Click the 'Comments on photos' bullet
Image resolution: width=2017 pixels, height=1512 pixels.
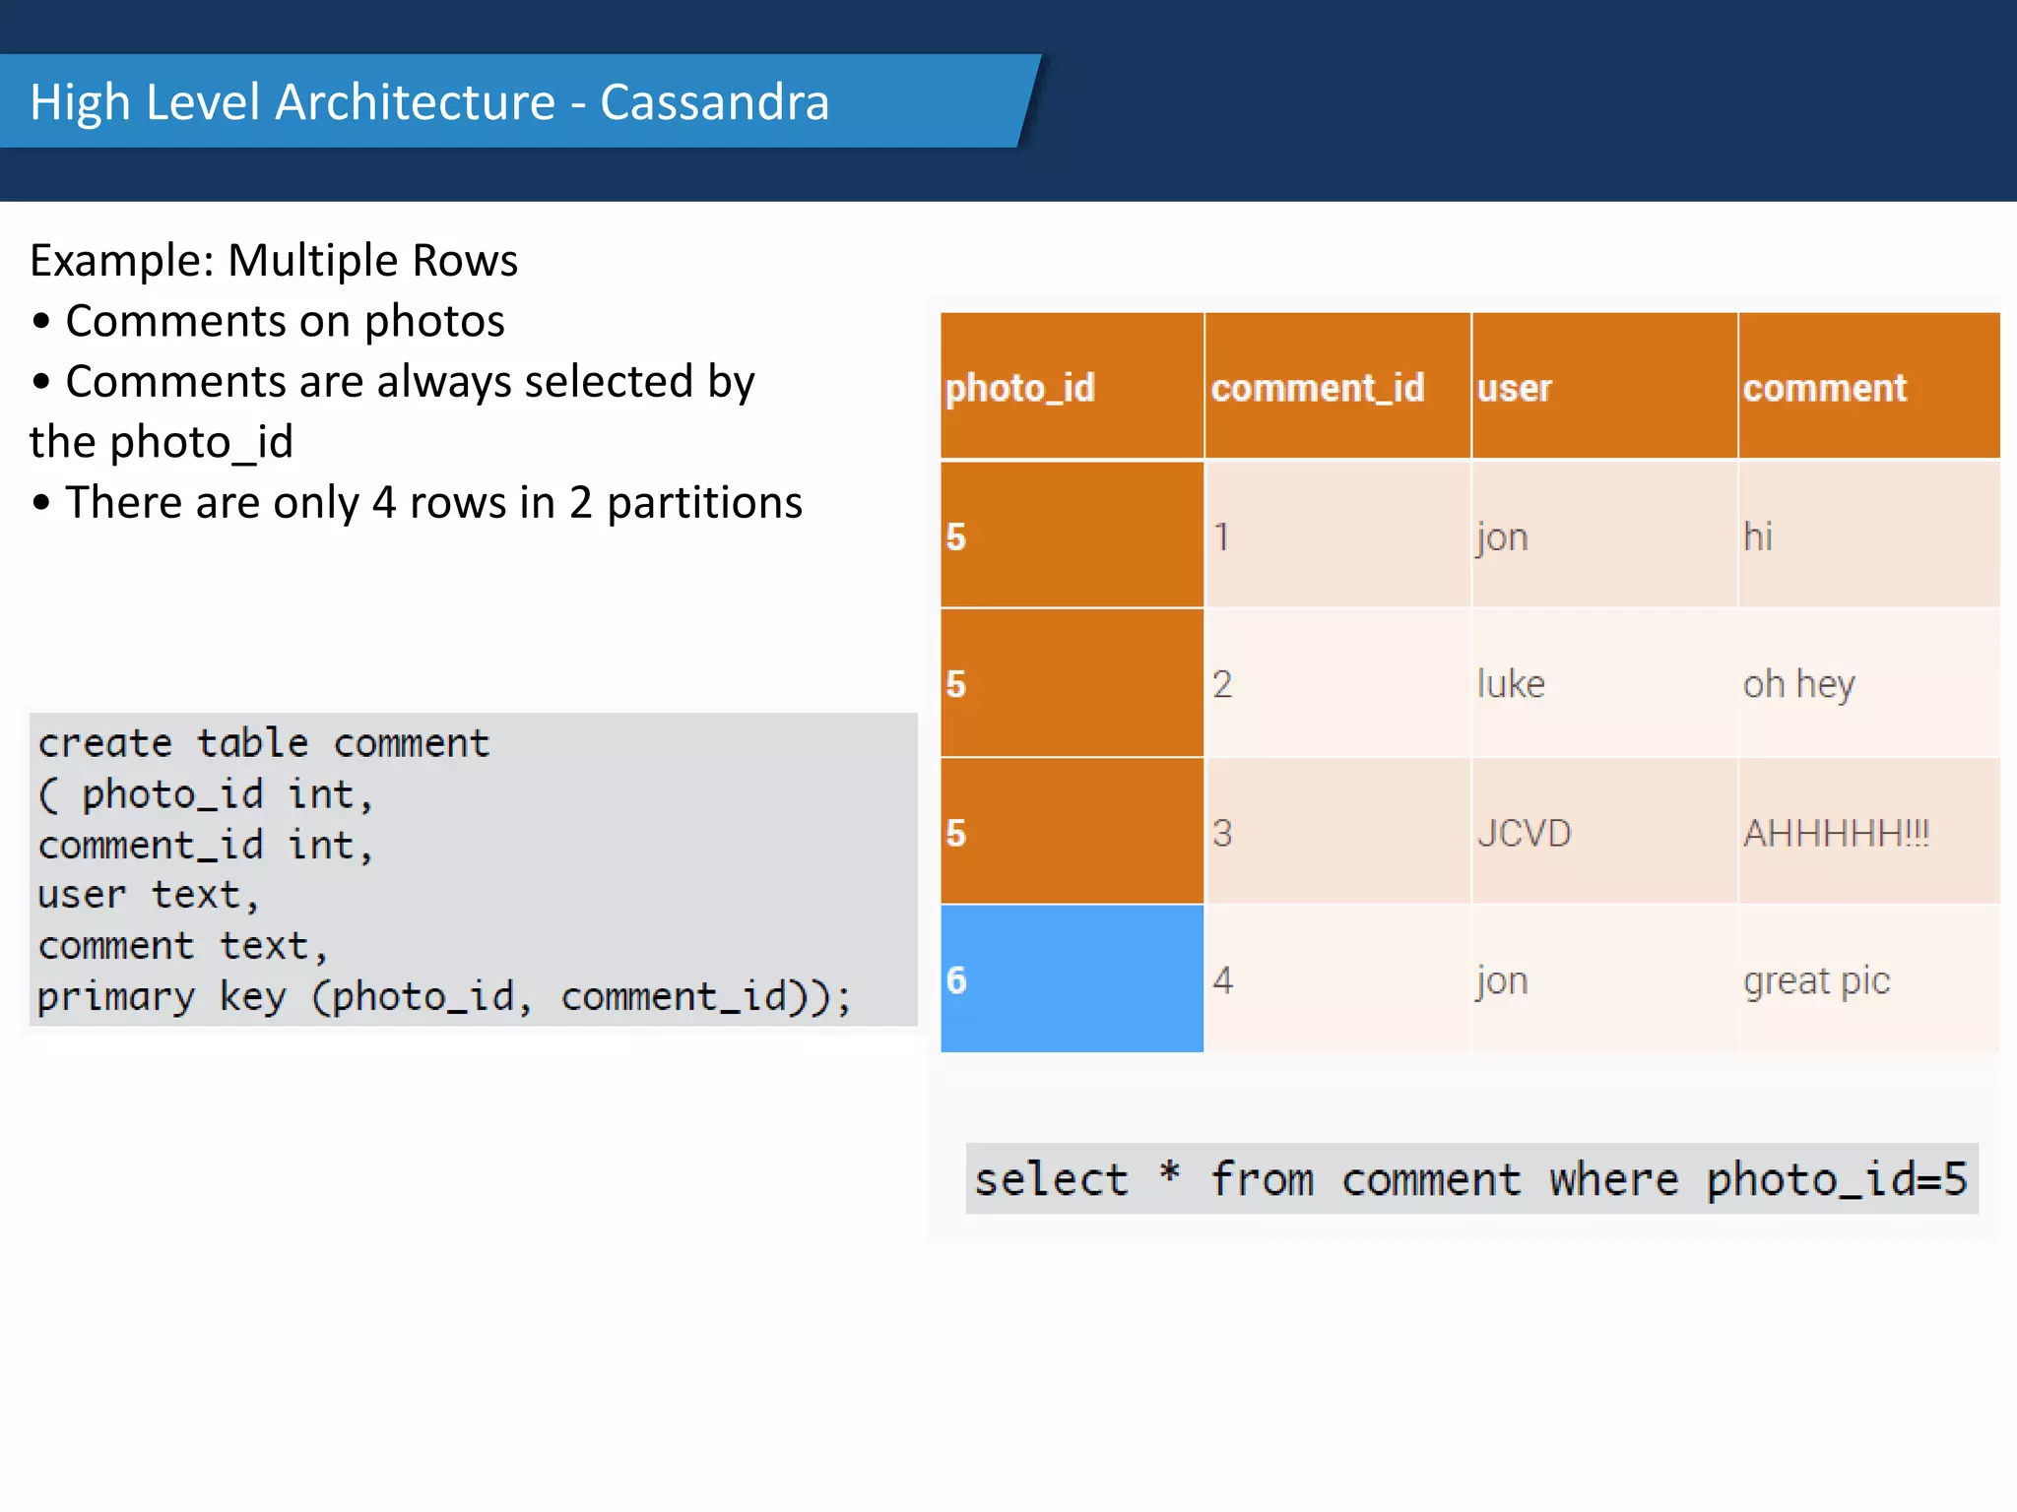pyautogui.click(x=285, y=322)
